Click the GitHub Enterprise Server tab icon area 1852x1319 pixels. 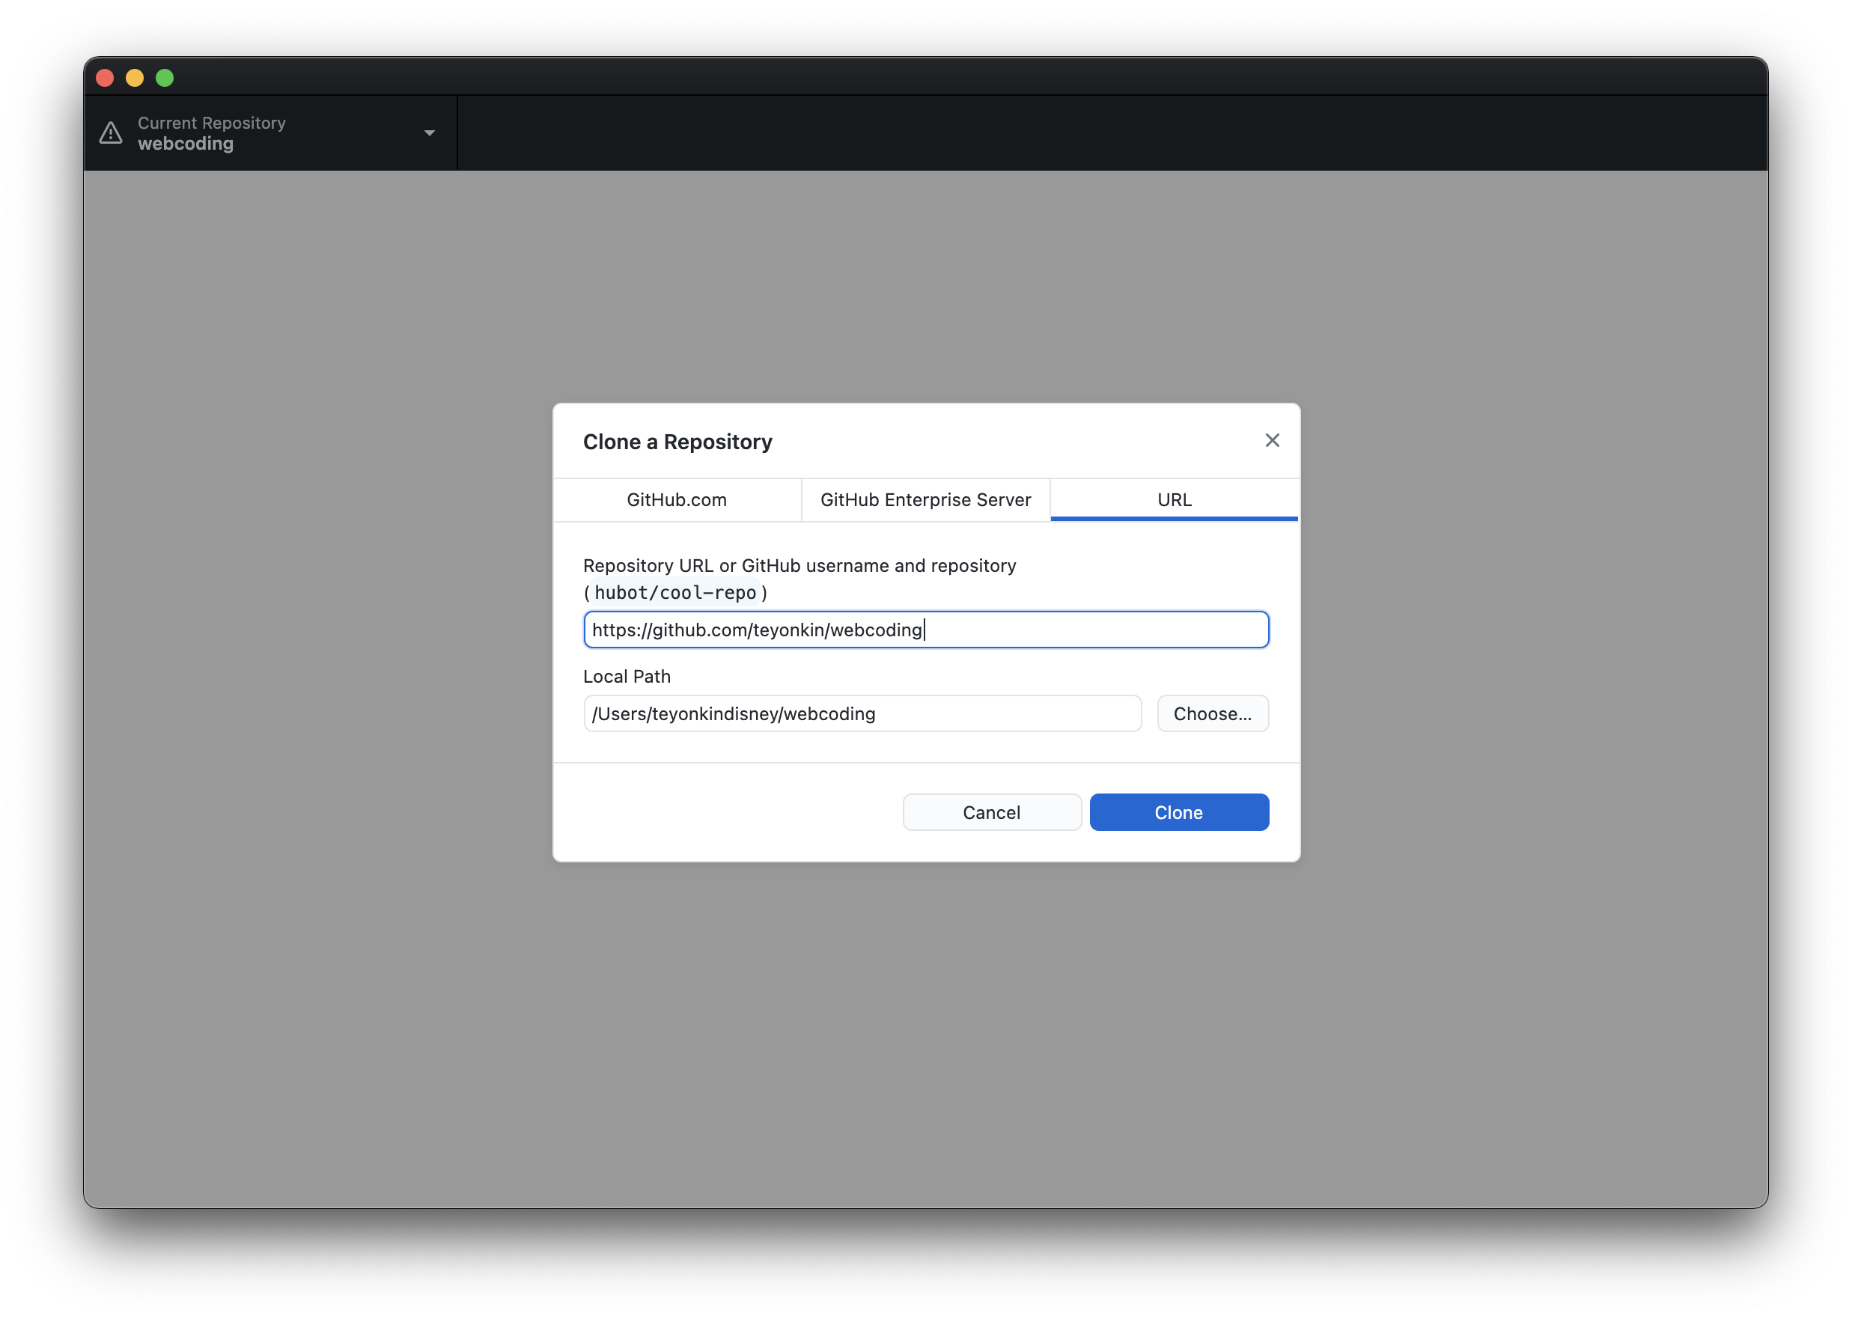point(925,499)
